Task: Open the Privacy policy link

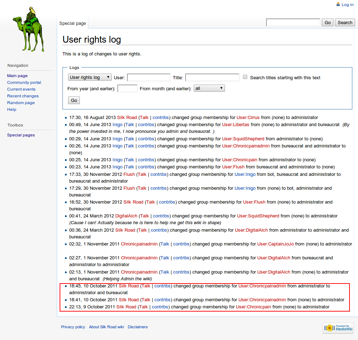Action: point(73,327)
